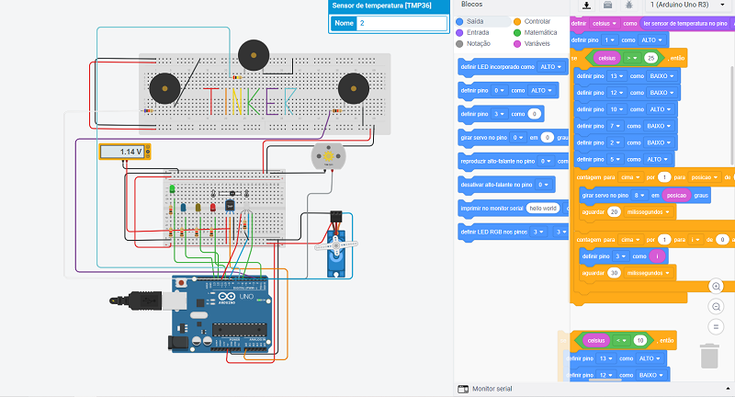This screenshot has width=735, height=397.
Task: Select the green LED on small breadboard
Action: pos(172,189)
